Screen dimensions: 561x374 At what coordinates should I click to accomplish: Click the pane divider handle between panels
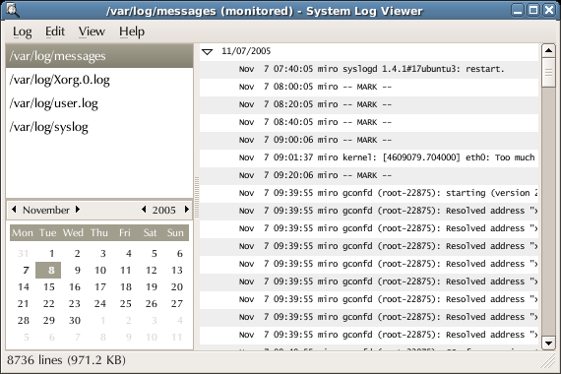(x=197, y=197)
